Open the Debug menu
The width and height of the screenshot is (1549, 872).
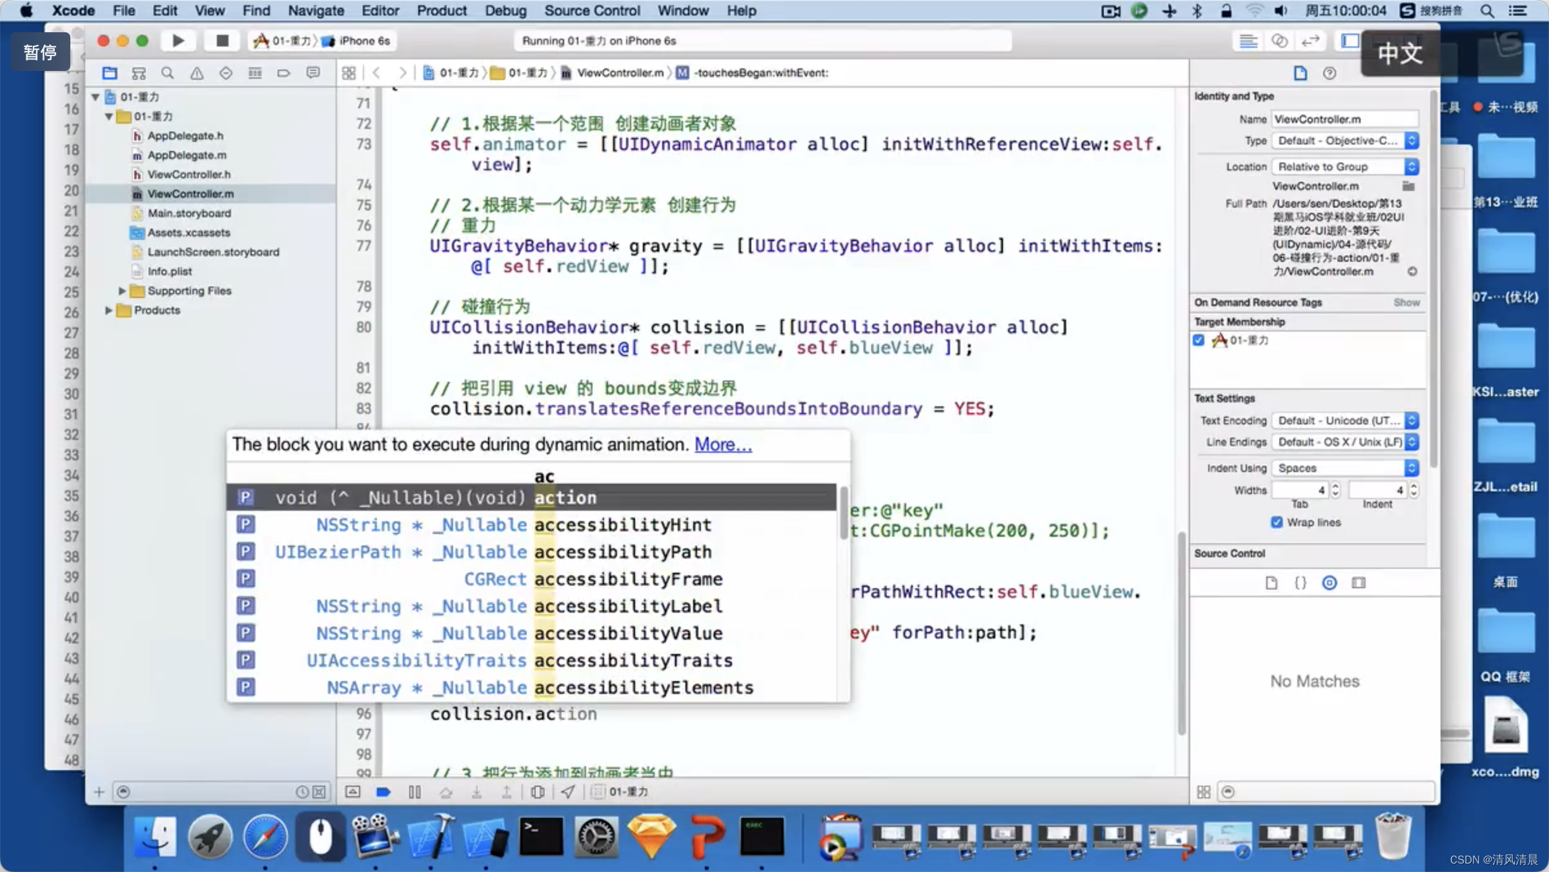click(505, 10)
